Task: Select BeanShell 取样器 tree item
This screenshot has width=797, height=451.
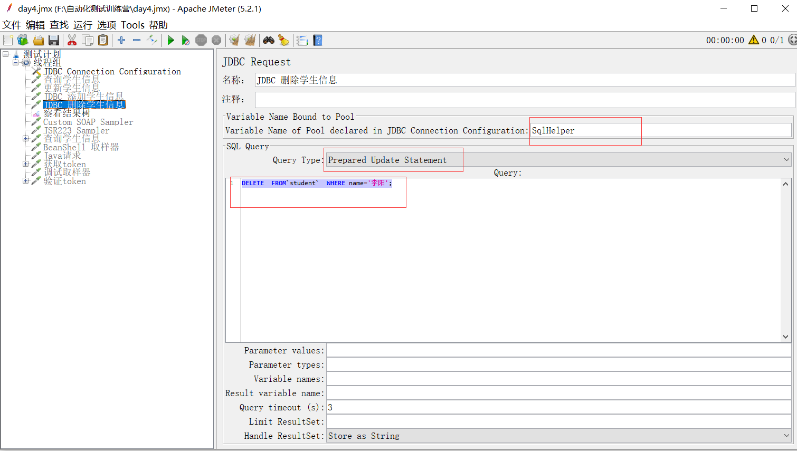Action: pyautogui.click(x=81, y=147)
